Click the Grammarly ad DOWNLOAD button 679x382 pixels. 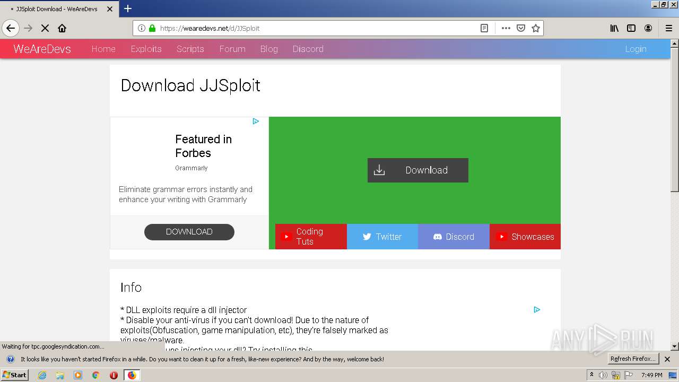(189, 232)
